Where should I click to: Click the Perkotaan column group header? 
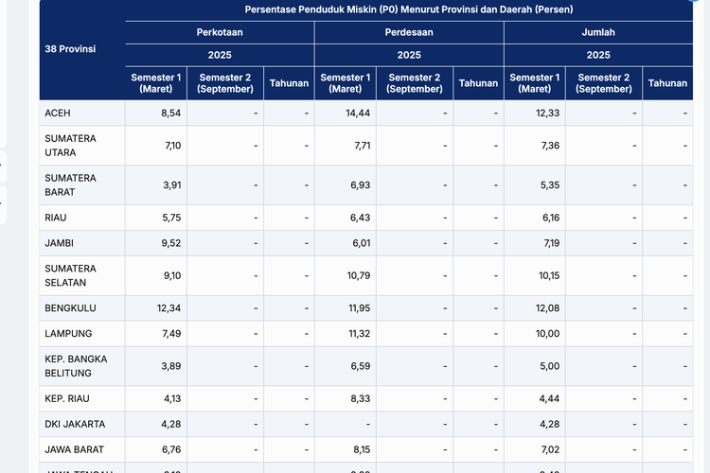coord(220,32)
